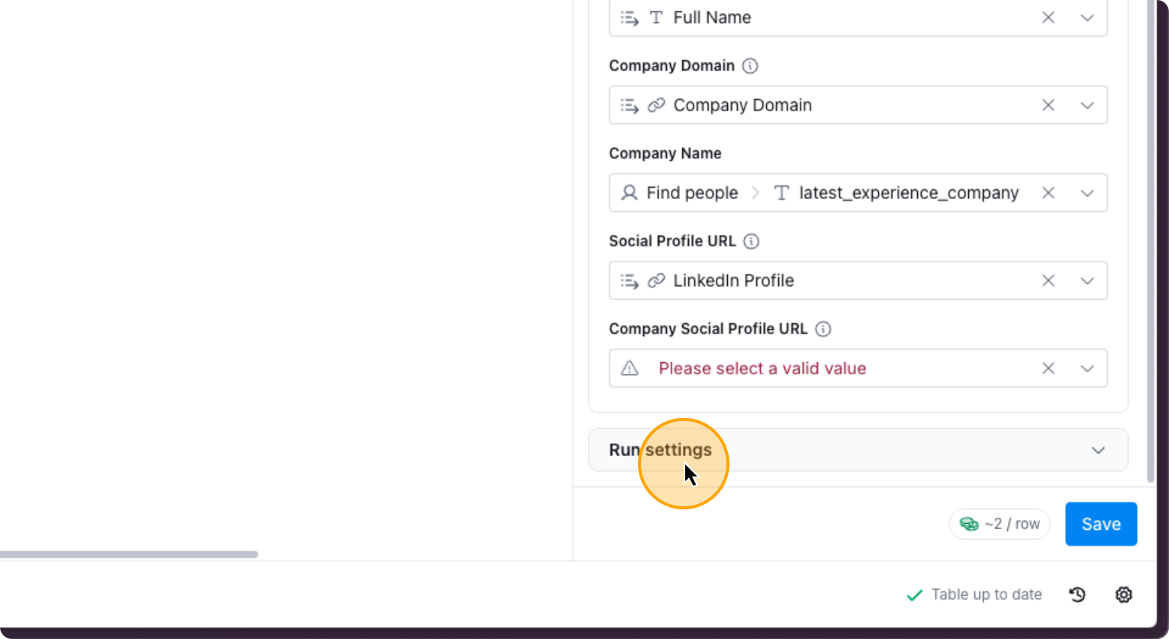Click the Social Profile URL info icon
This screenshot has height=639, width=1169.
pyautogui.click(x=752, y=241)
